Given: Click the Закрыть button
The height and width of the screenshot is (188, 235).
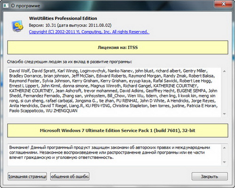Looking at the screenshot, I should (210, 176).
